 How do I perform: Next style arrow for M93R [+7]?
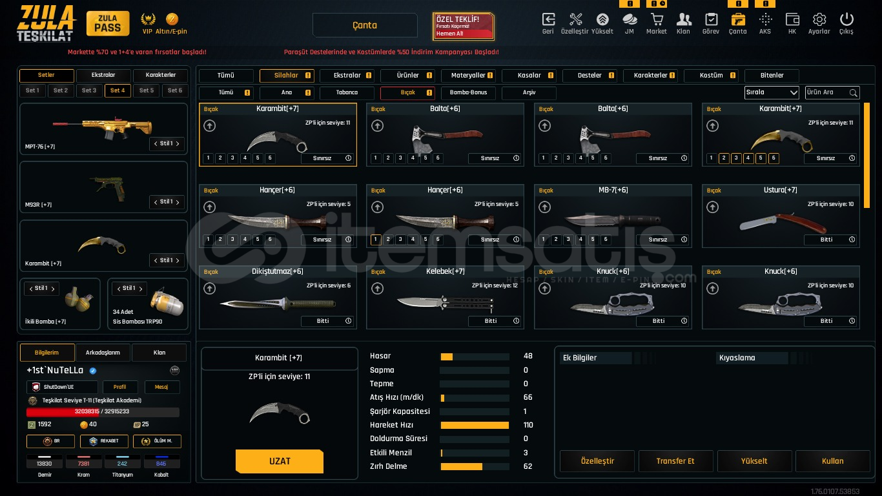(178, 201)
